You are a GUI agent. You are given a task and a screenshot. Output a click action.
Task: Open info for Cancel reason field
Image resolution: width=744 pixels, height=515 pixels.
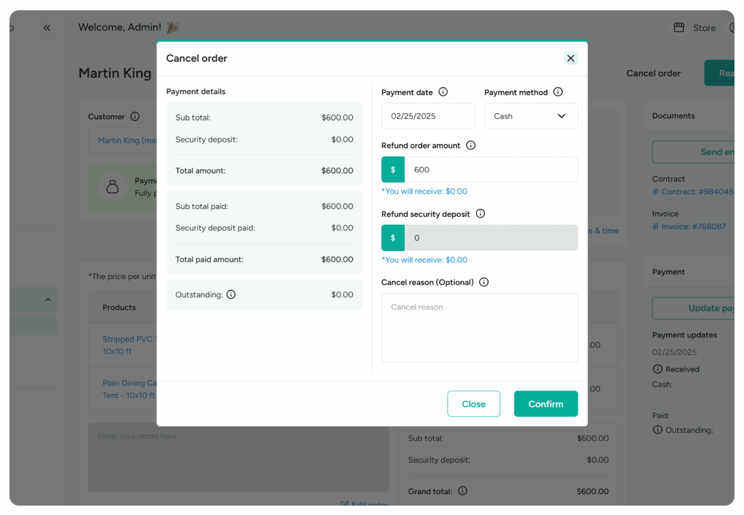click(484, 282)
